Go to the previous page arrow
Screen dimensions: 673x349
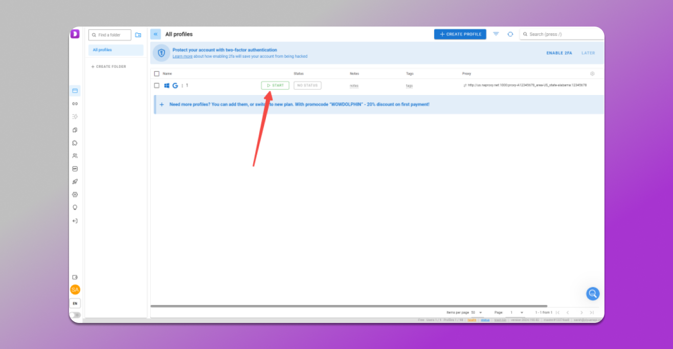tap(568, 312)
